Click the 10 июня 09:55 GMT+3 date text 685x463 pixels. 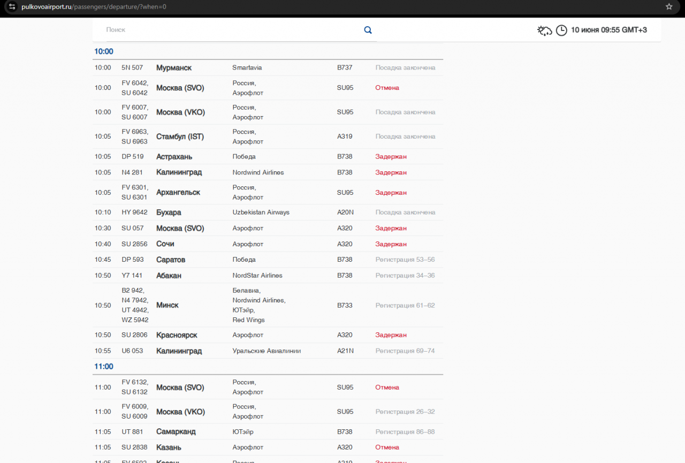609,30
